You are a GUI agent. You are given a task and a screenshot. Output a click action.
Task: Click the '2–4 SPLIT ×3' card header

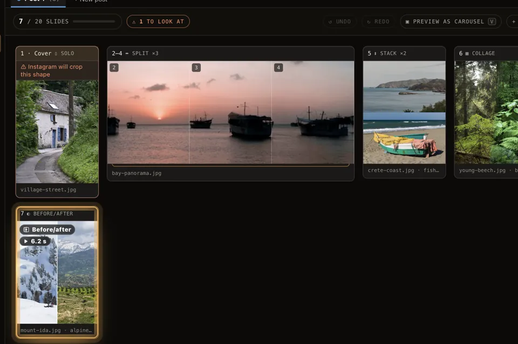click(230, 53)
